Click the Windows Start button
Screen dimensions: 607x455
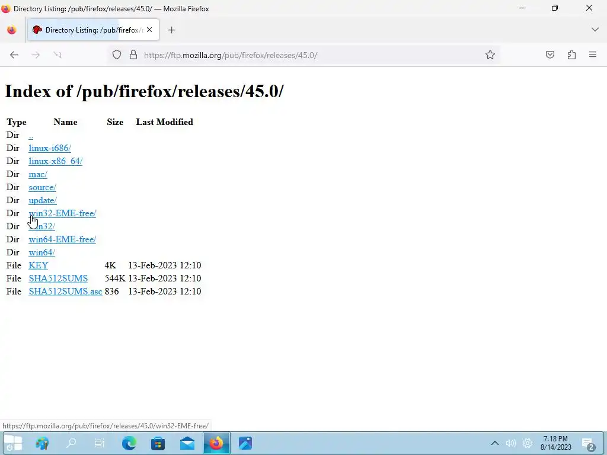tap(13, 443)
